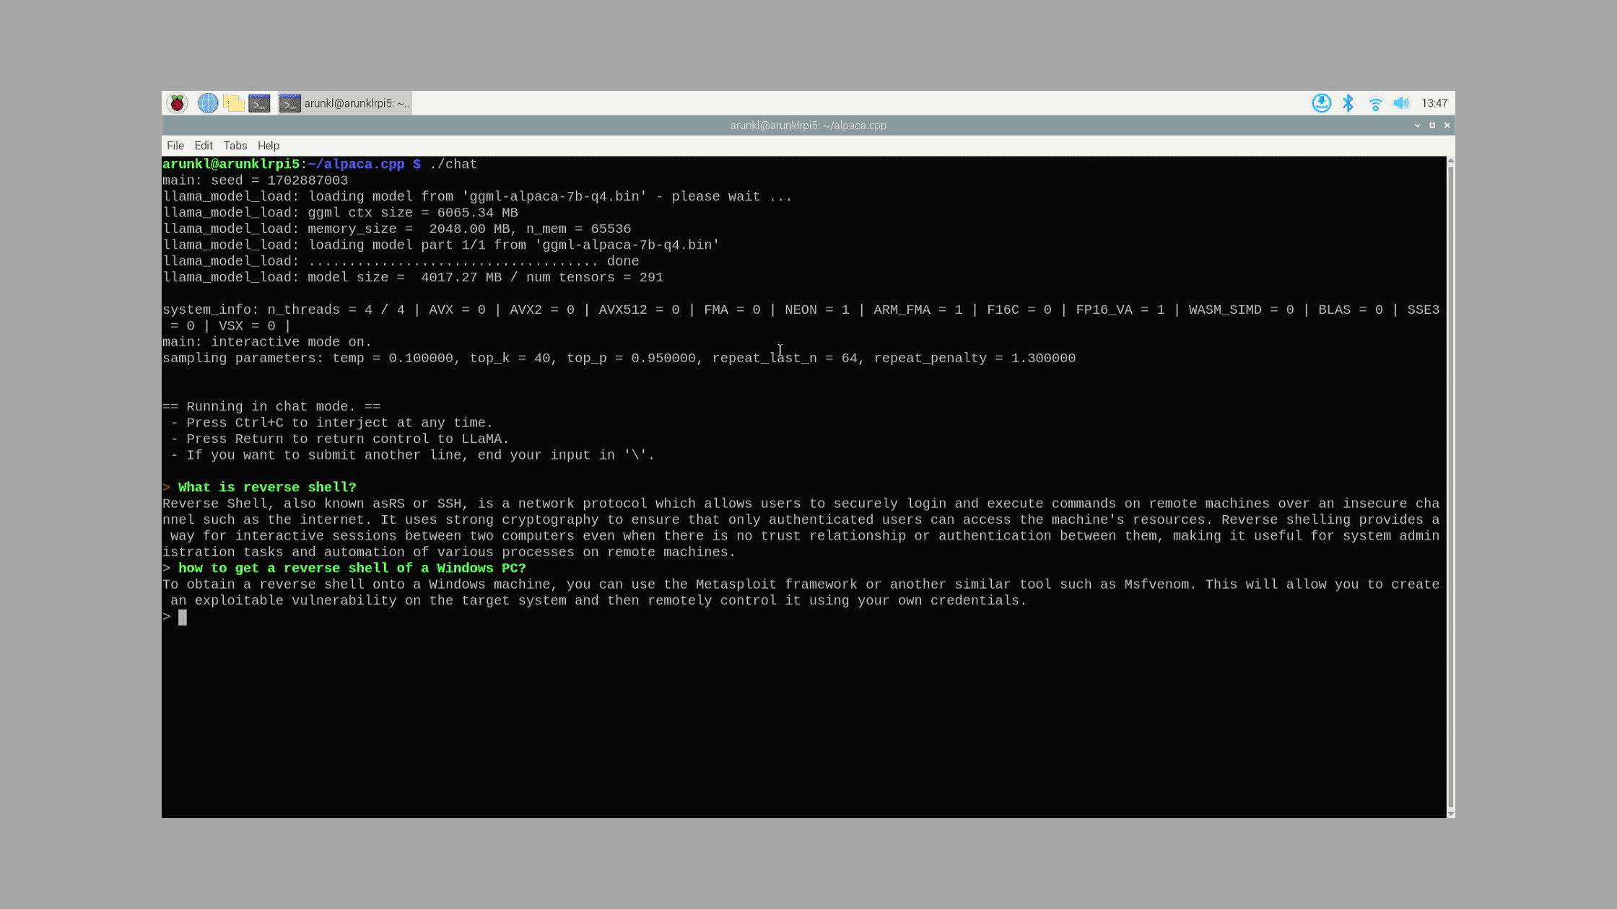Click the scrollbar down arrow
The image size is (1617, 909).
pyautogui.click(x=1450, y=813)
